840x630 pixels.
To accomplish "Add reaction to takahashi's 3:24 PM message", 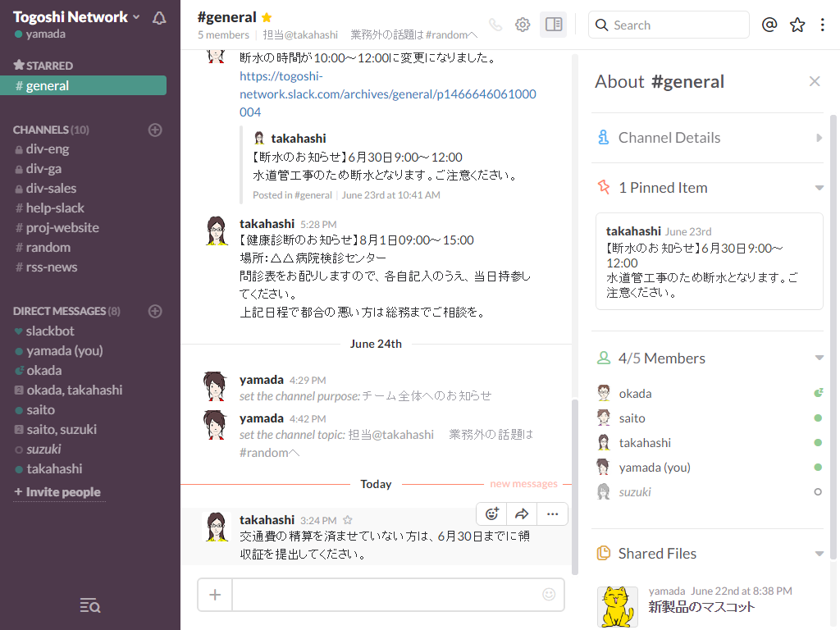I will [x=492, y=514].
